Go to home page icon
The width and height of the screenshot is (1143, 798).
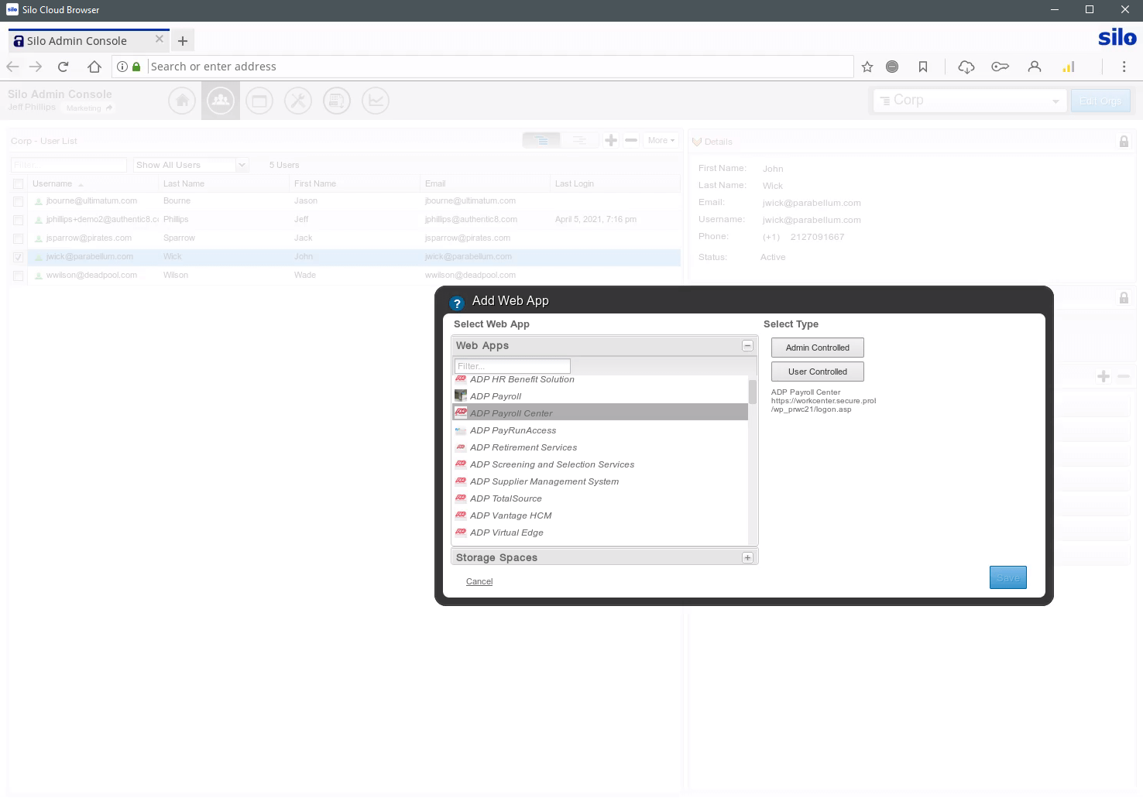[94, 67]
